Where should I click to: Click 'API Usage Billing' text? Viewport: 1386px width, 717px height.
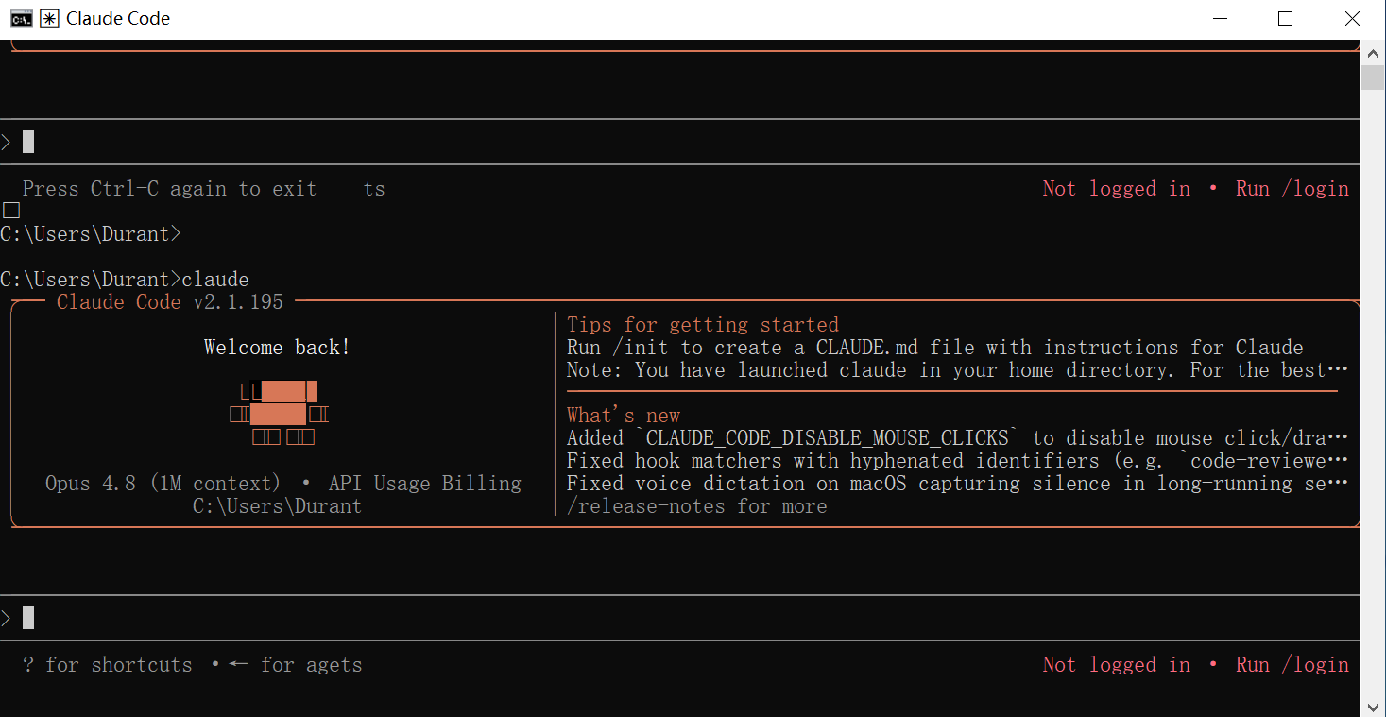point(425,484)
